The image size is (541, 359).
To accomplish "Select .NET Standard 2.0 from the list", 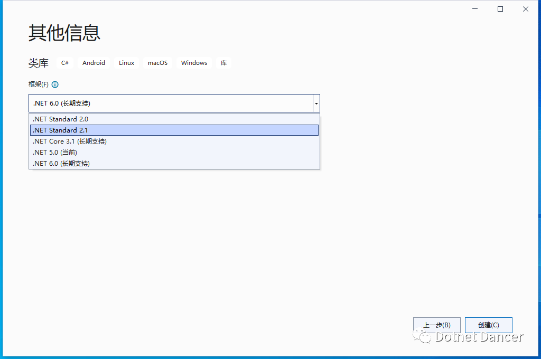I will click(174, 119).
